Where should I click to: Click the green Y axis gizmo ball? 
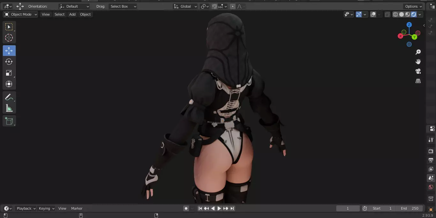point(414,37)
